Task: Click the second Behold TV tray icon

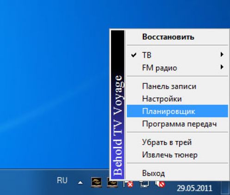Action: (x=112, y=183)
